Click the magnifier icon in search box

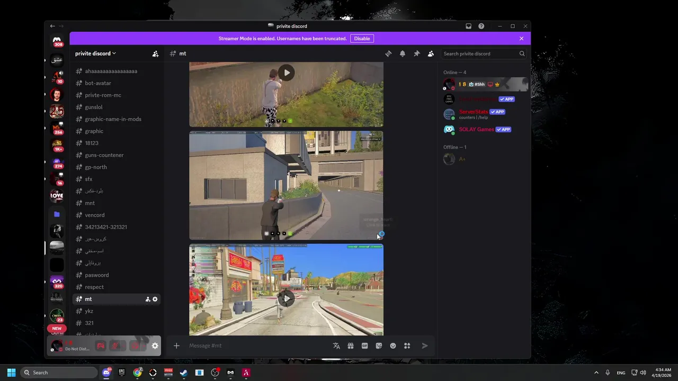coord(522,53)
